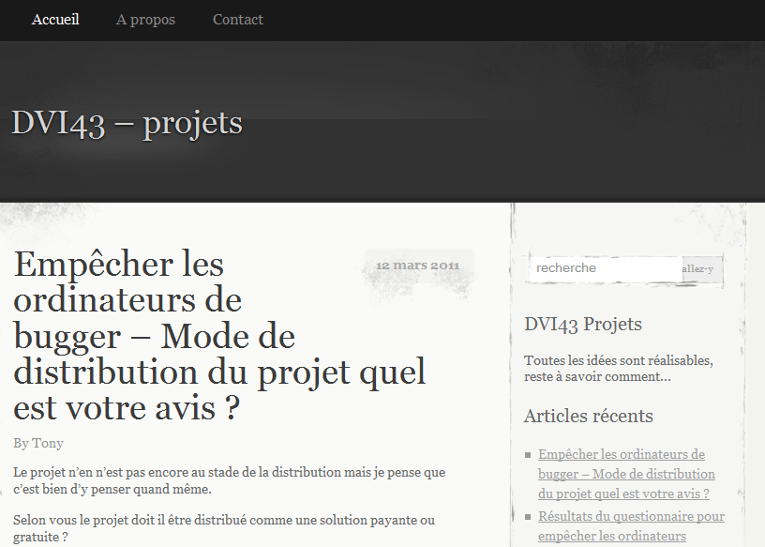The width and height of the screenshot is (765, 547).
Task: Click the date badge "12 mars 2011"
Action: click(x=416, y=265)
